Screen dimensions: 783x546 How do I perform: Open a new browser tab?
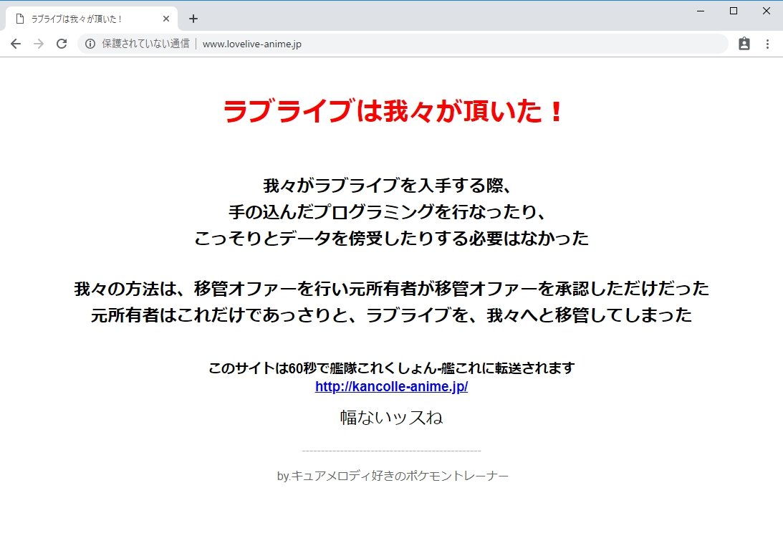tap(193, 19)
